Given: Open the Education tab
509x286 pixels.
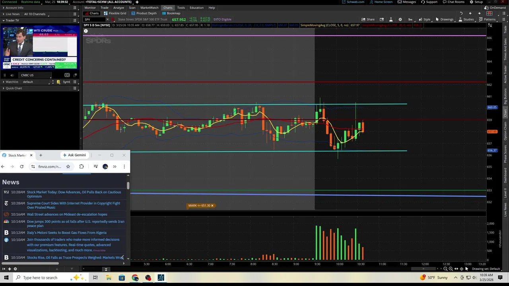Looking at the screenshot, I should click(x=196, y=8).
